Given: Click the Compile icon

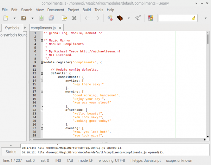Looking at the screenshot, I should coord(110,18).
